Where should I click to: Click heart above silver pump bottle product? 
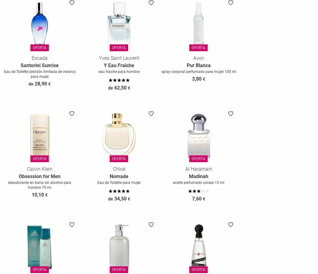pyautogui.click(x=151, y=225)
